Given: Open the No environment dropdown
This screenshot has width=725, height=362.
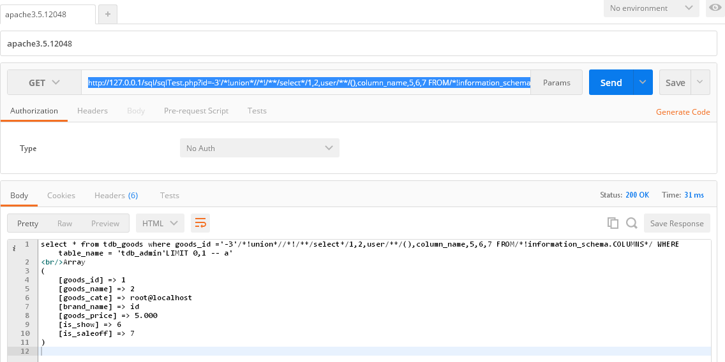Looking at the screenshot, I should point(651,8).
